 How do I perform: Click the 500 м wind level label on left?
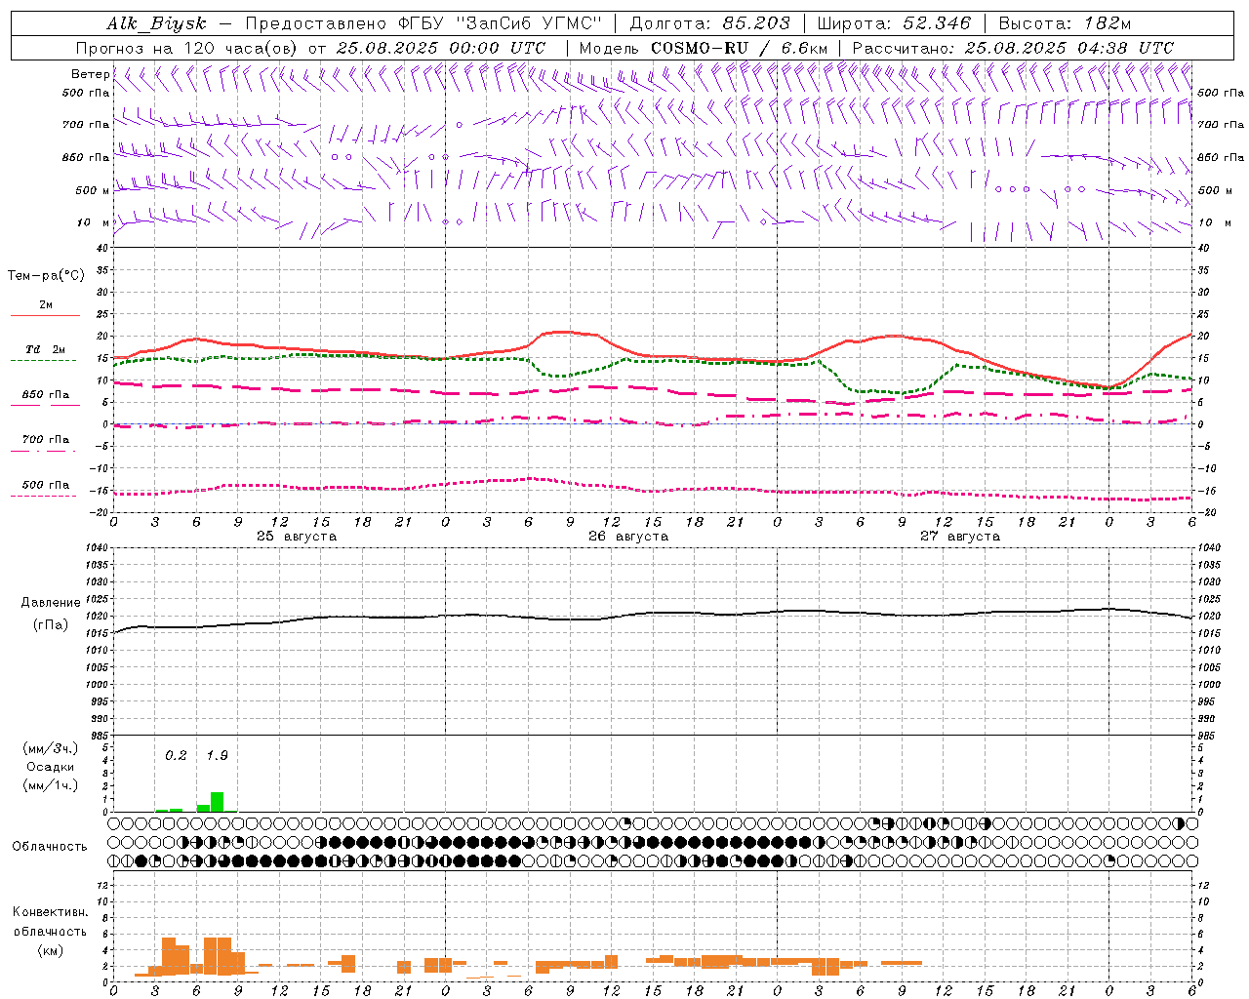(x=92, y=190)
